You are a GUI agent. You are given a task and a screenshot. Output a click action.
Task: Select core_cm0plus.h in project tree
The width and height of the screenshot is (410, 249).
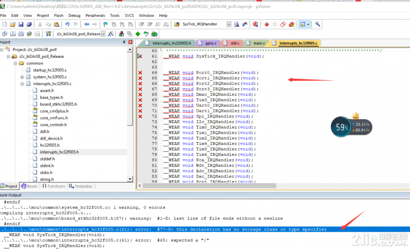coord(54,111)
